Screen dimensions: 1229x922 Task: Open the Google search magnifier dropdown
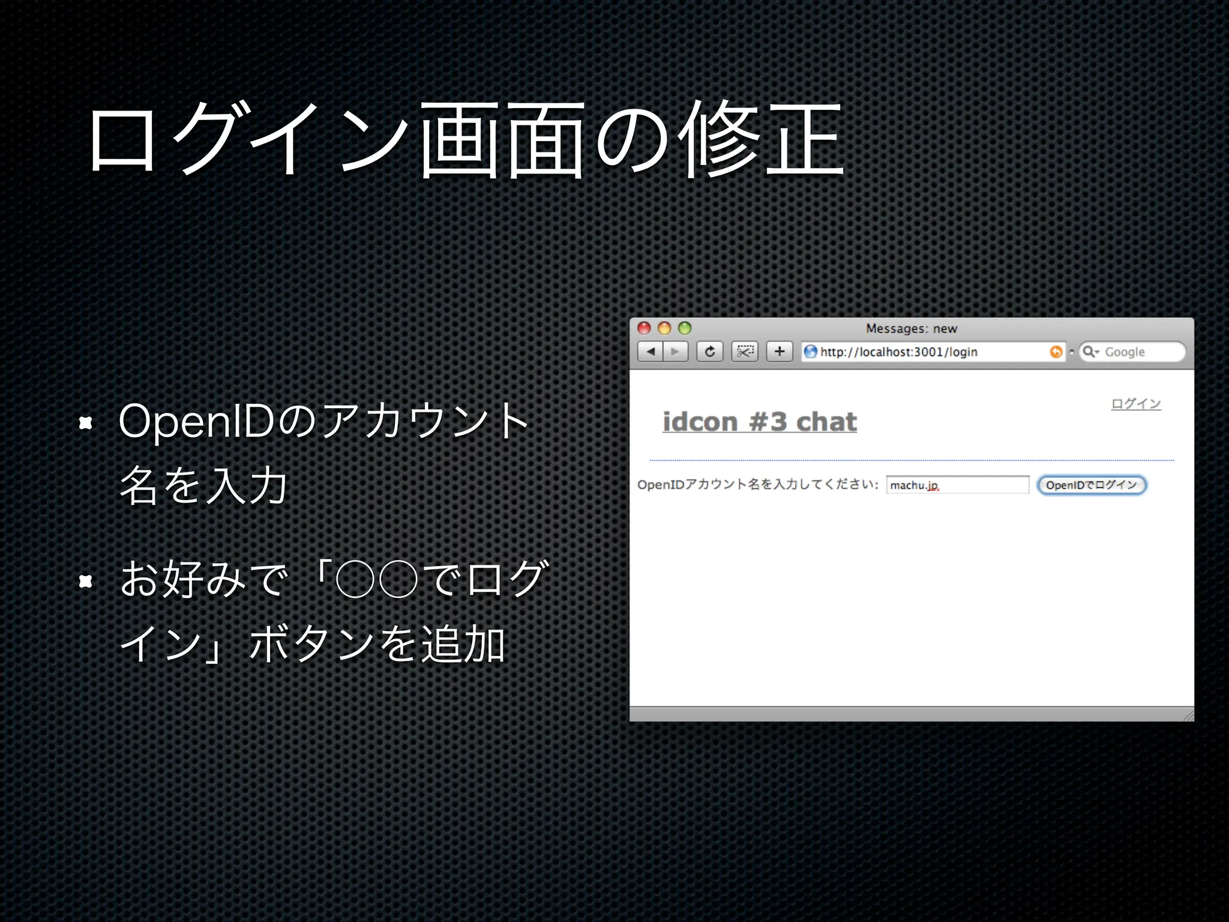(1091, 352)
